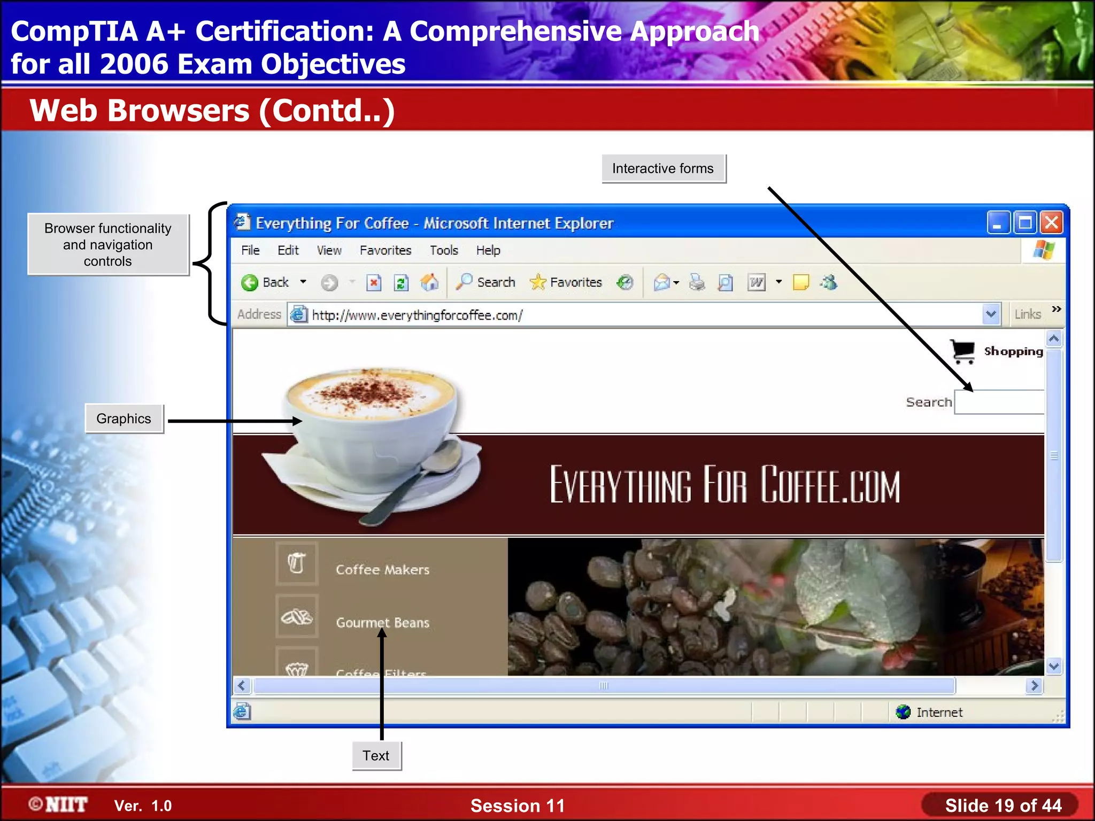Click the Gourmet Beans icon
This screenshot has height=821, width=1095.
point(297,616)
